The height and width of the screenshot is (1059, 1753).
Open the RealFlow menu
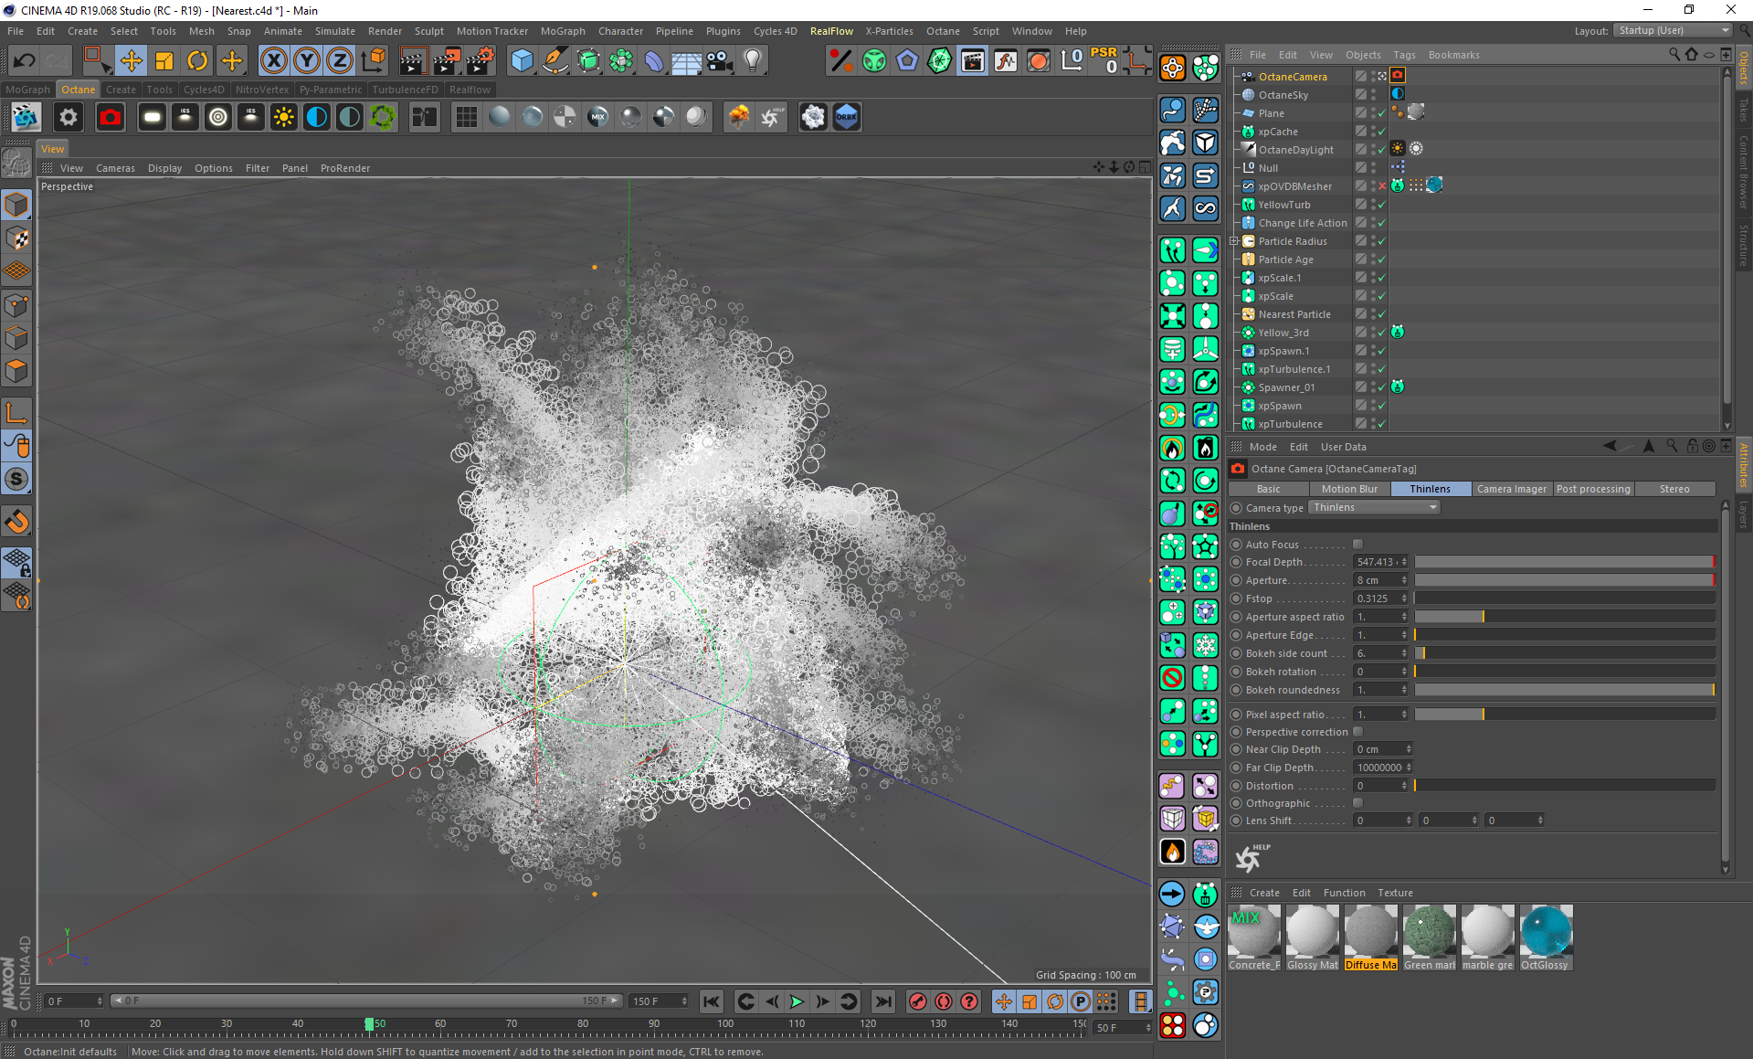tap(831, 31)
